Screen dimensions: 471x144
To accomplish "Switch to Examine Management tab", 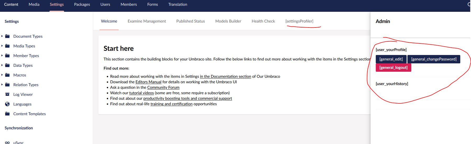I will coord(147,21).
